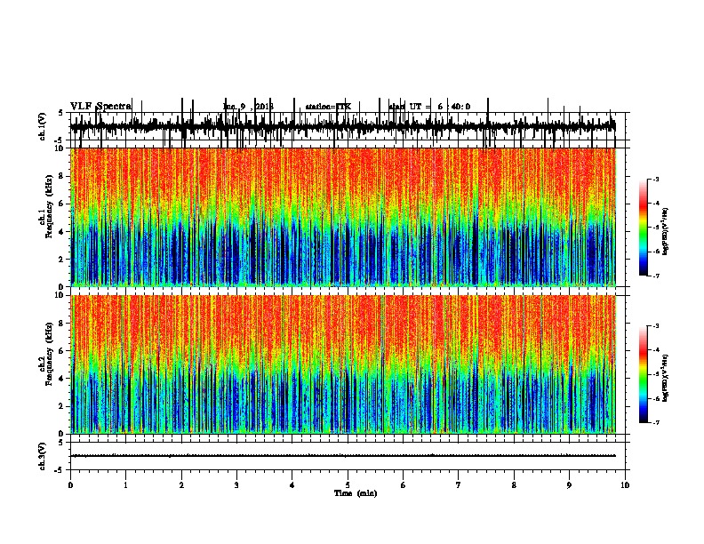This screenshot has width=704, height=544.
Task: Click the ch.2 color bar log(PSD) label
Action: click(x=666, y=379)
